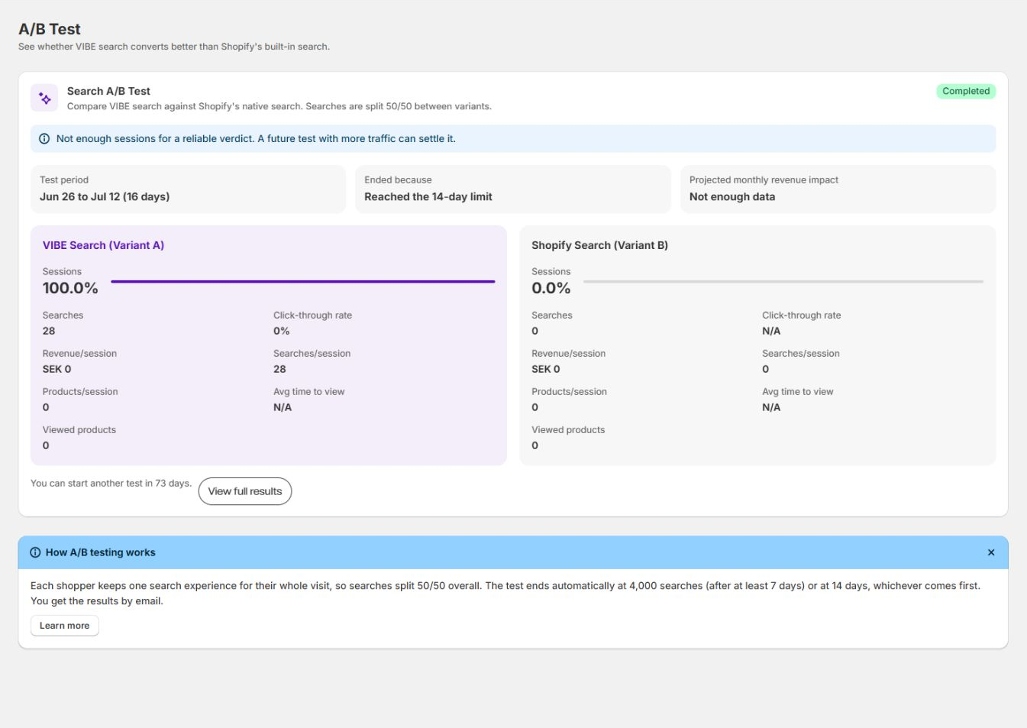Viewport: 1027px width, 728px height.
Task: Click the Variant B Viewed products label
Action: 568,430
